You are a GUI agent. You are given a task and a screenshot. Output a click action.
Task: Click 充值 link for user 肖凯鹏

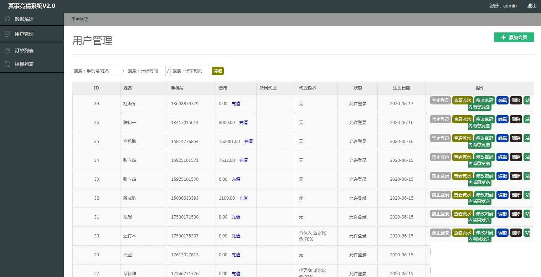[248, 142]
